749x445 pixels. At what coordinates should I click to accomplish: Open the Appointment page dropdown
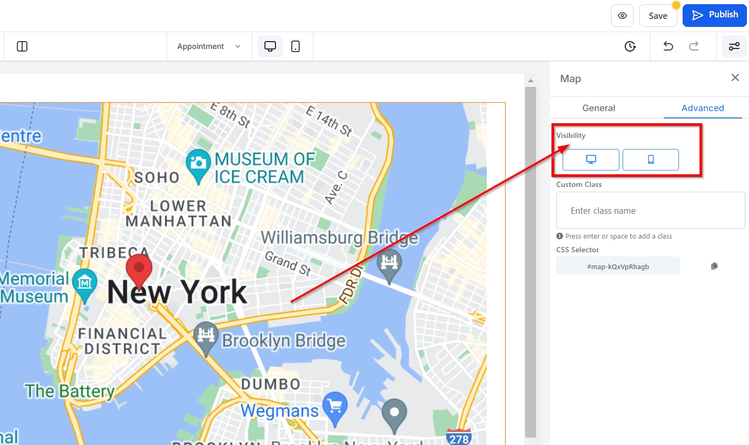[209, 46]
